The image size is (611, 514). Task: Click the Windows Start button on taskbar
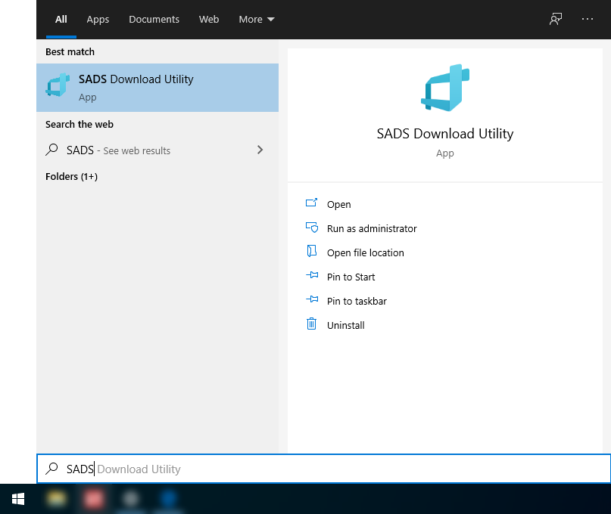(18, 499)
